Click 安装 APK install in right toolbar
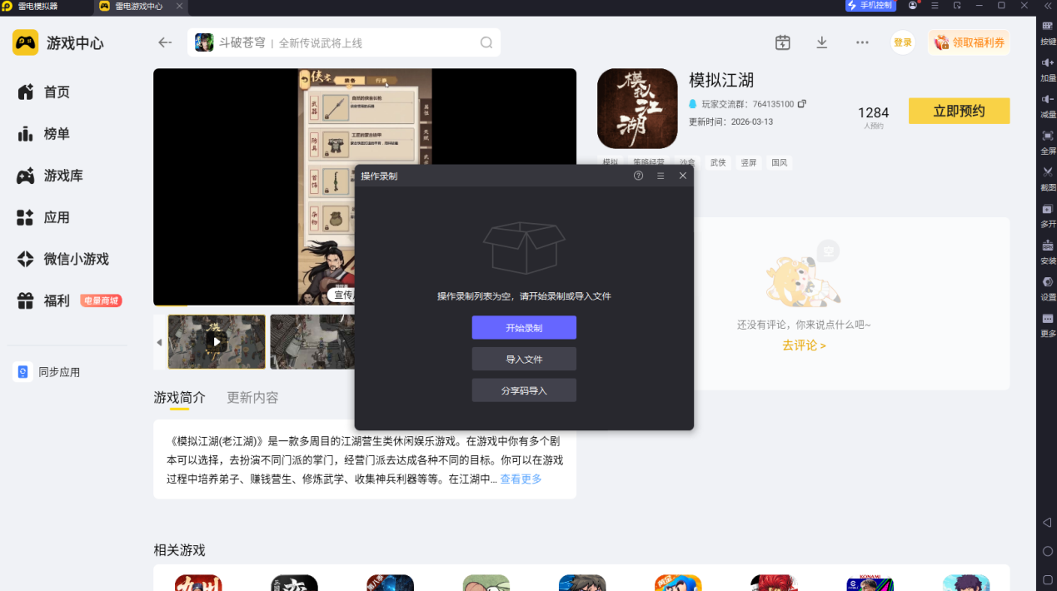This screenshot has height=591, width=1057. click(x=1048, y=251)
